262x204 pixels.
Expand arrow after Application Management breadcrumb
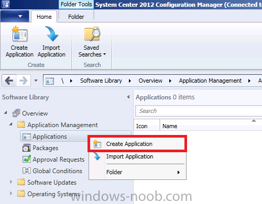pos(249,81)
